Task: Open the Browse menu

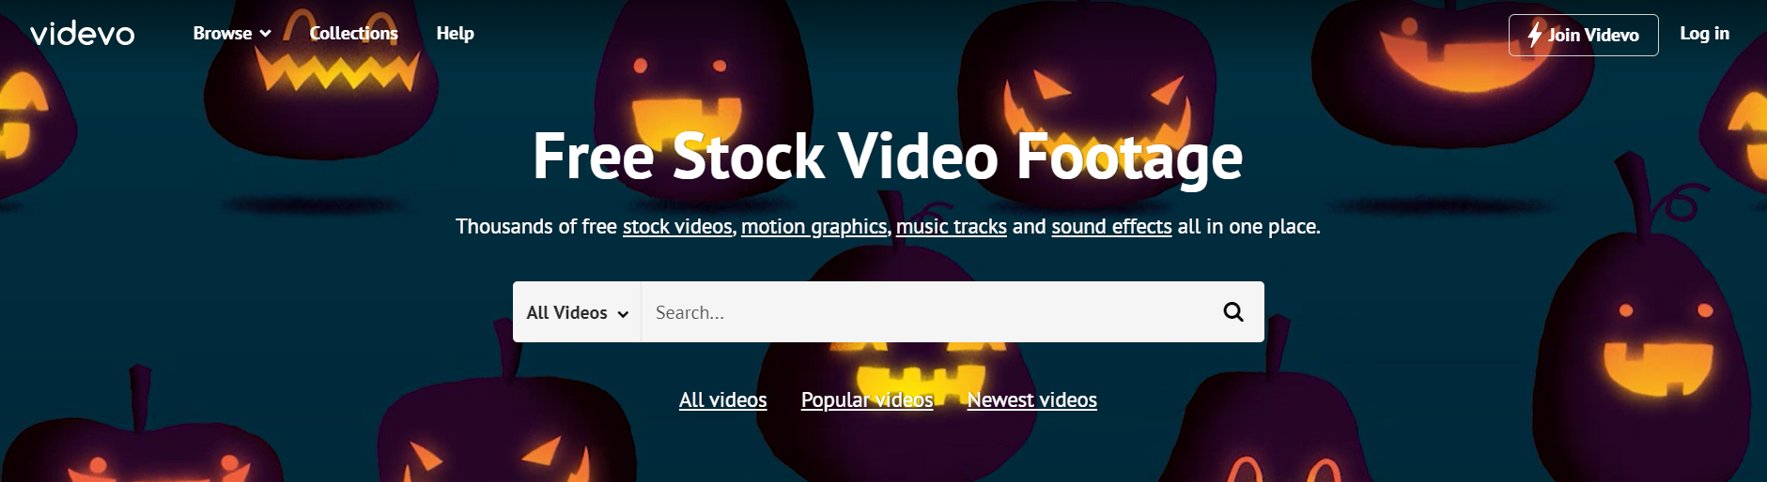Action: (232, 33)
